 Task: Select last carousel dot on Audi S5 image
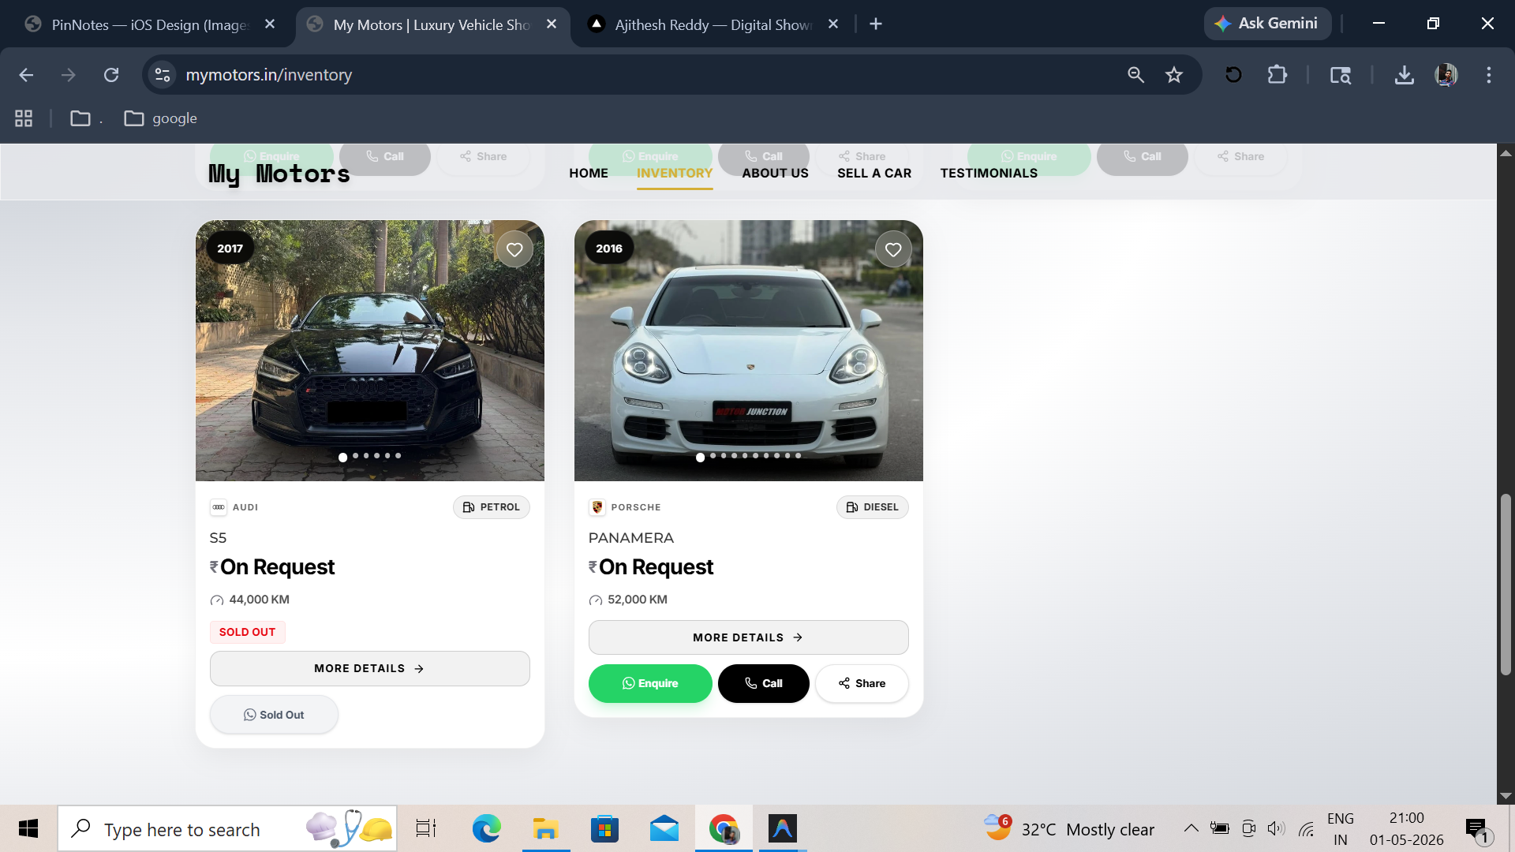point(398,456)
